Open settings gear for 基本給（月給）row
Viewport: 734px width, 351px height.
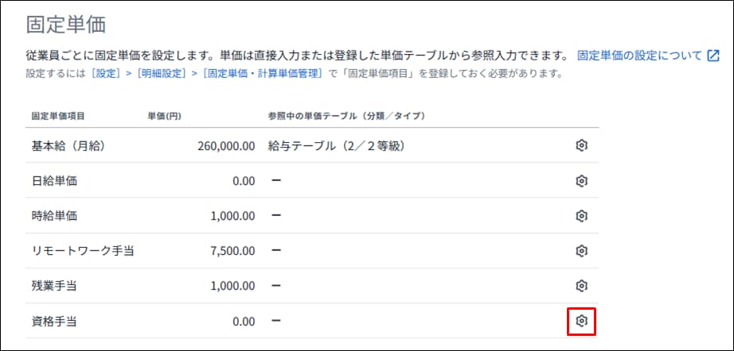click(581, 145)
